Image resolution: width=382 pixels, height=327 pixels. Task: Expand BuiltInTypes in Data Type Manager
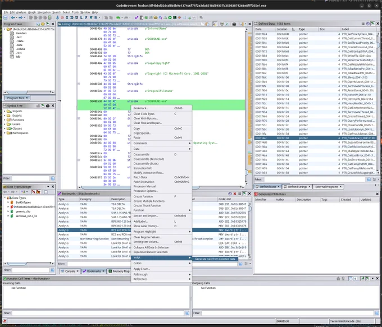[x=8, y=202]
